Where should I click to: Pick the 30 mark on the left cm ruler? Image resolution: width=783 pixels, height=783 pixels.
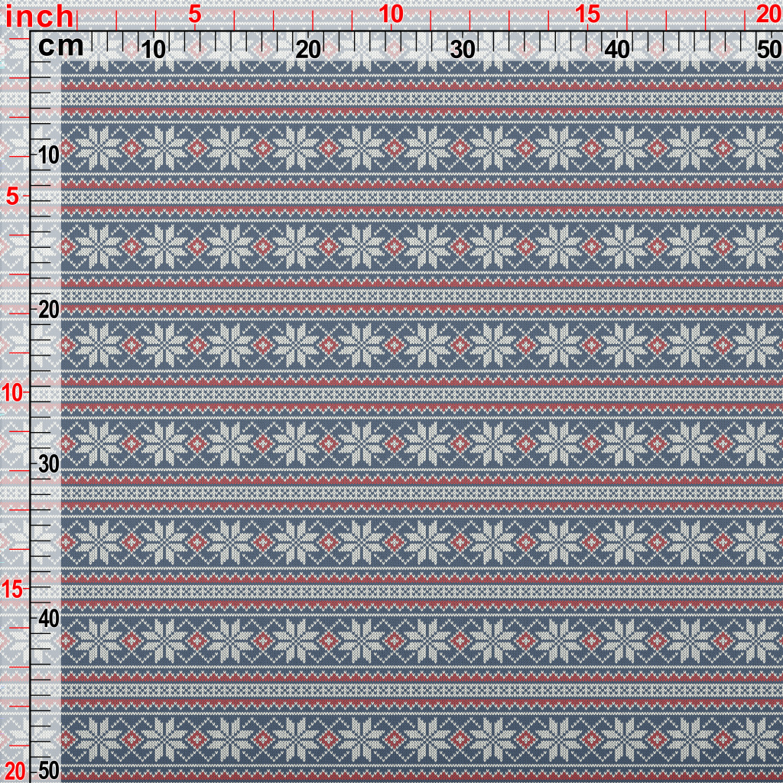coord(48,464)
